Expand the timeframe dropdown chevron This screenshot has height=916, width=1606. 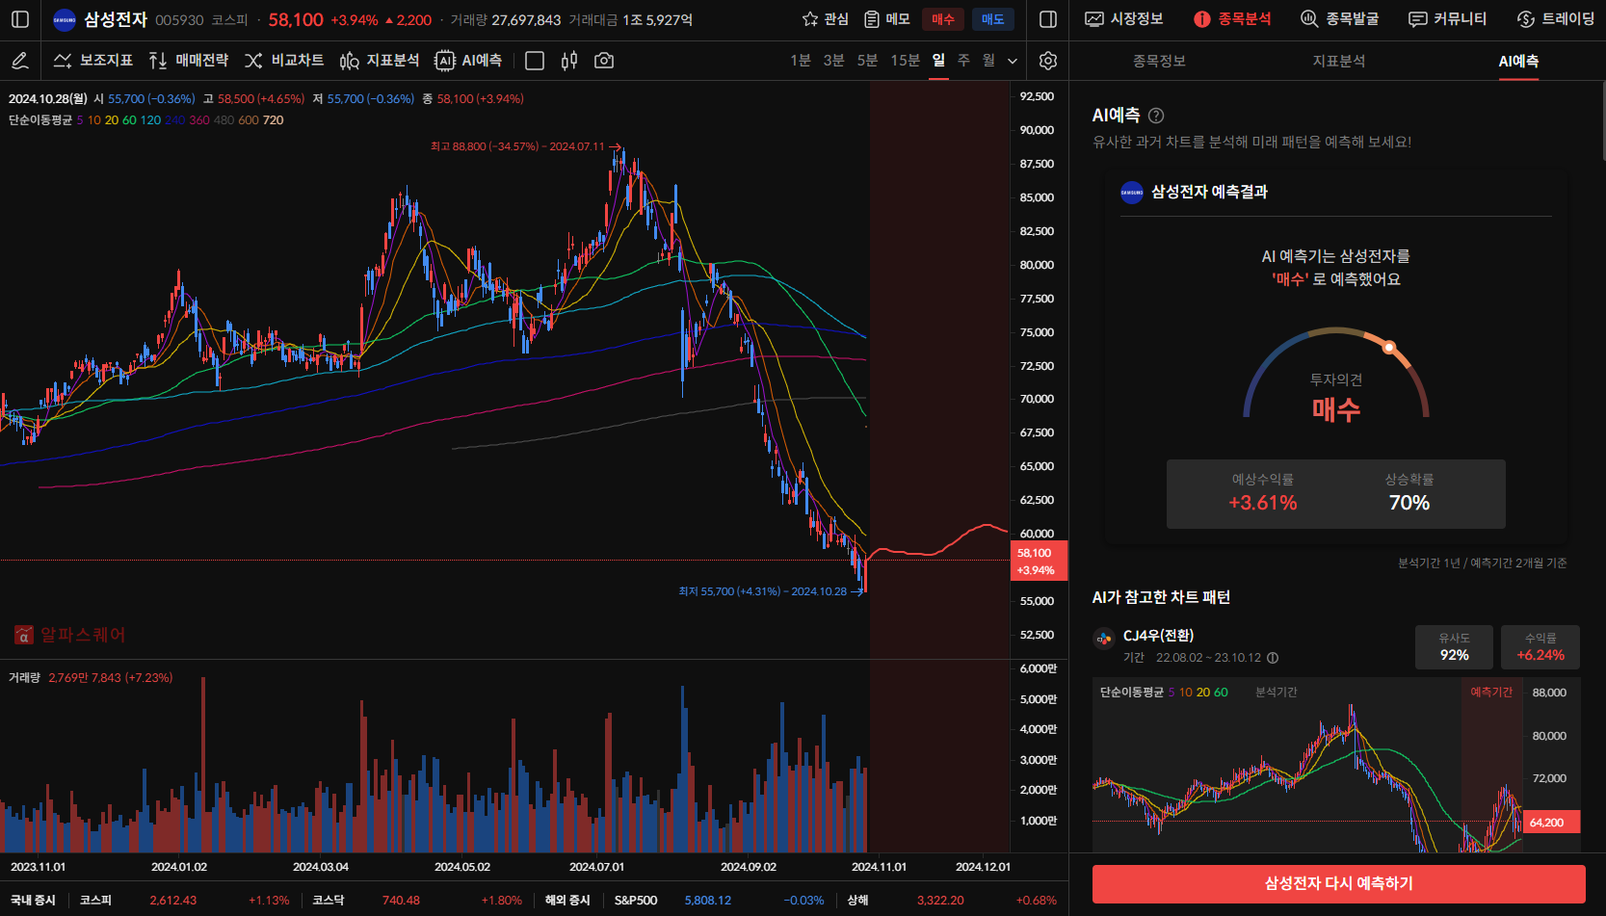1013,61
